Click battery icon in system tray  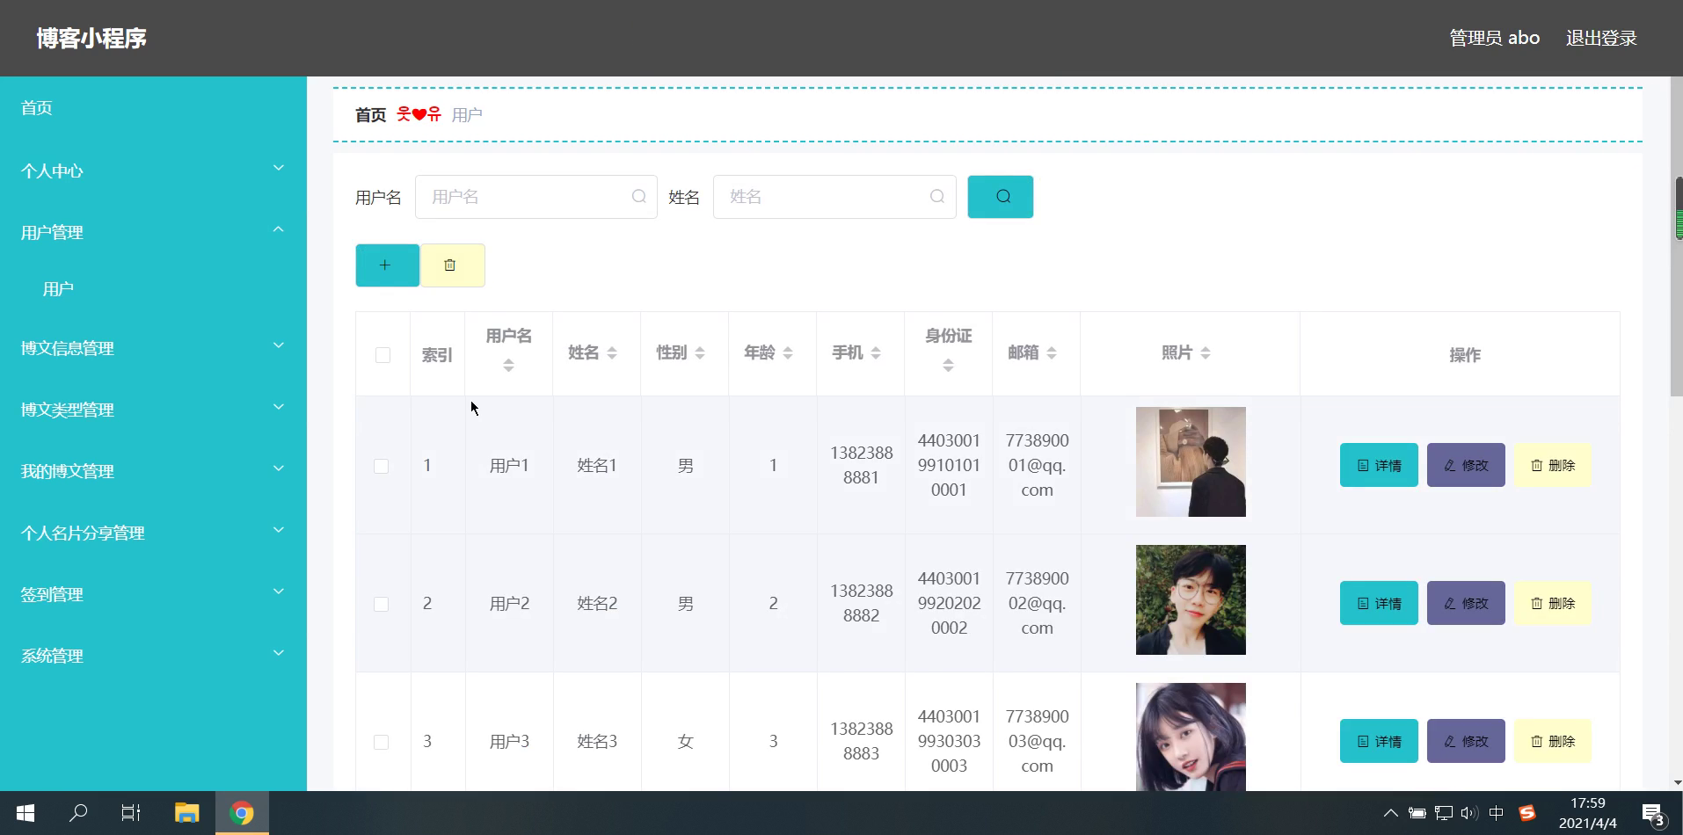click(x=1417, y=813)
